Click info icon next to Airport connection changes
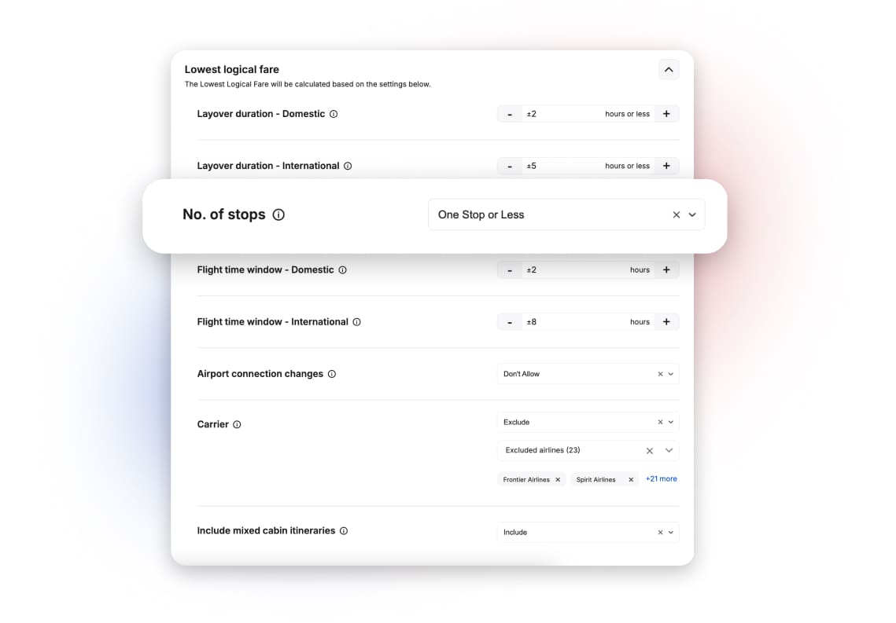This screenshot has width=896, height=623. coord(332,374)
